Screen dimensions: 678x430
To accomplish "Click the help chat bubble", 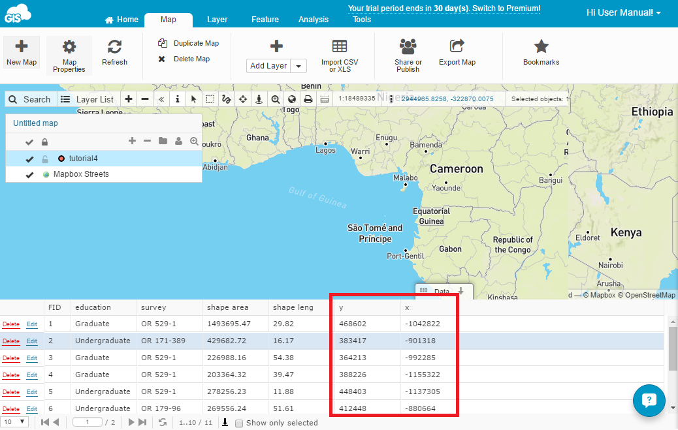I will [x=649, y=401].
